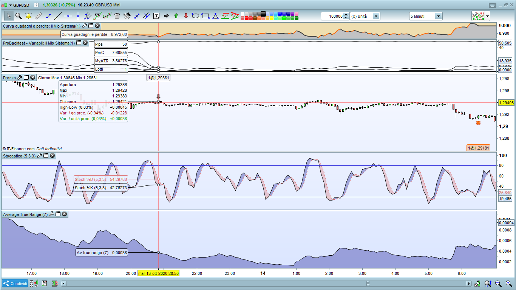Select the rectangle drawing tool
Image resolution: width=516 pixels, height=290 pixels.
pos(205,16)
